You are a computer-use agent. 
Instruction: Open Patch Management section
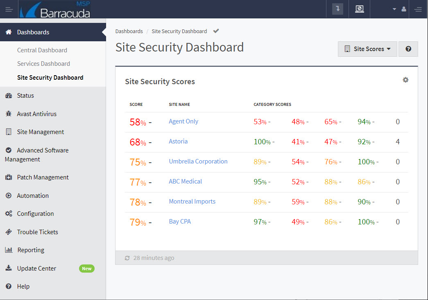coord(43,177)
